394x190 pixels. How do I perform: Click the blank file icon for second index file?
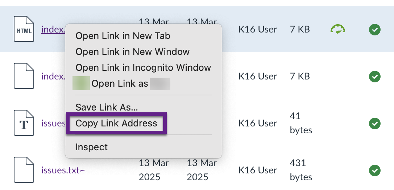pos(24,76)
